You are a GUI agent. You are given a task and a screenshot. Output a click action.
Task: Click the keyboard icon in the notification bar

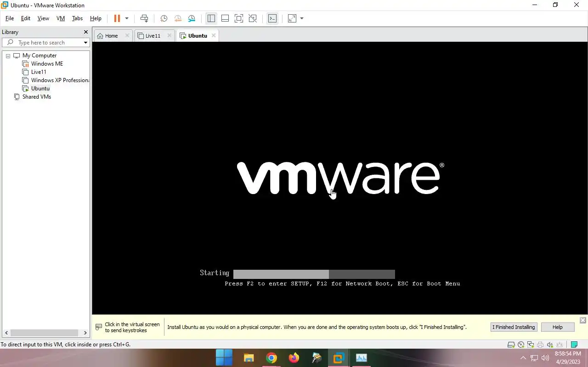pyautogui.click(x=99, y=327)
